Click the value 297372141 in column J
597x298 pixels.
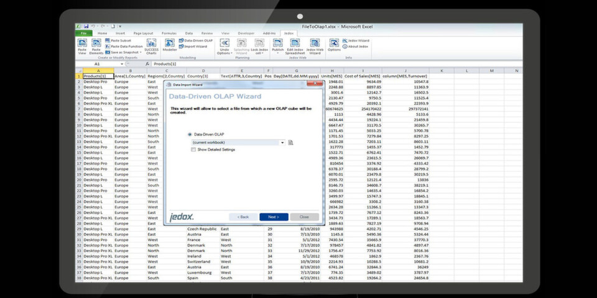(405, 109)
